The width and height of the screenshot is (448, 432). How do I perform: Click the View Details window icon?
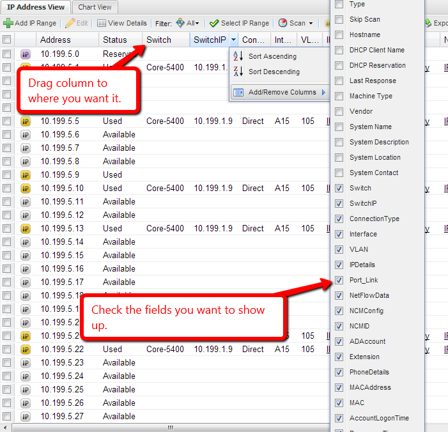(x=101, y=23)
